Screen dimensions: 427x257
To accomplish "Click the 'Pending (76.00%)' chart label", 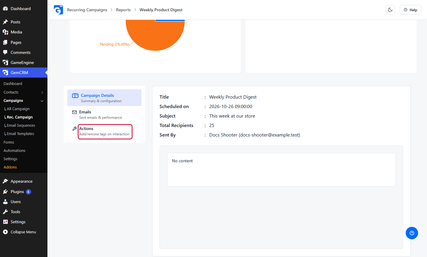I will click(x=114, y=44).
